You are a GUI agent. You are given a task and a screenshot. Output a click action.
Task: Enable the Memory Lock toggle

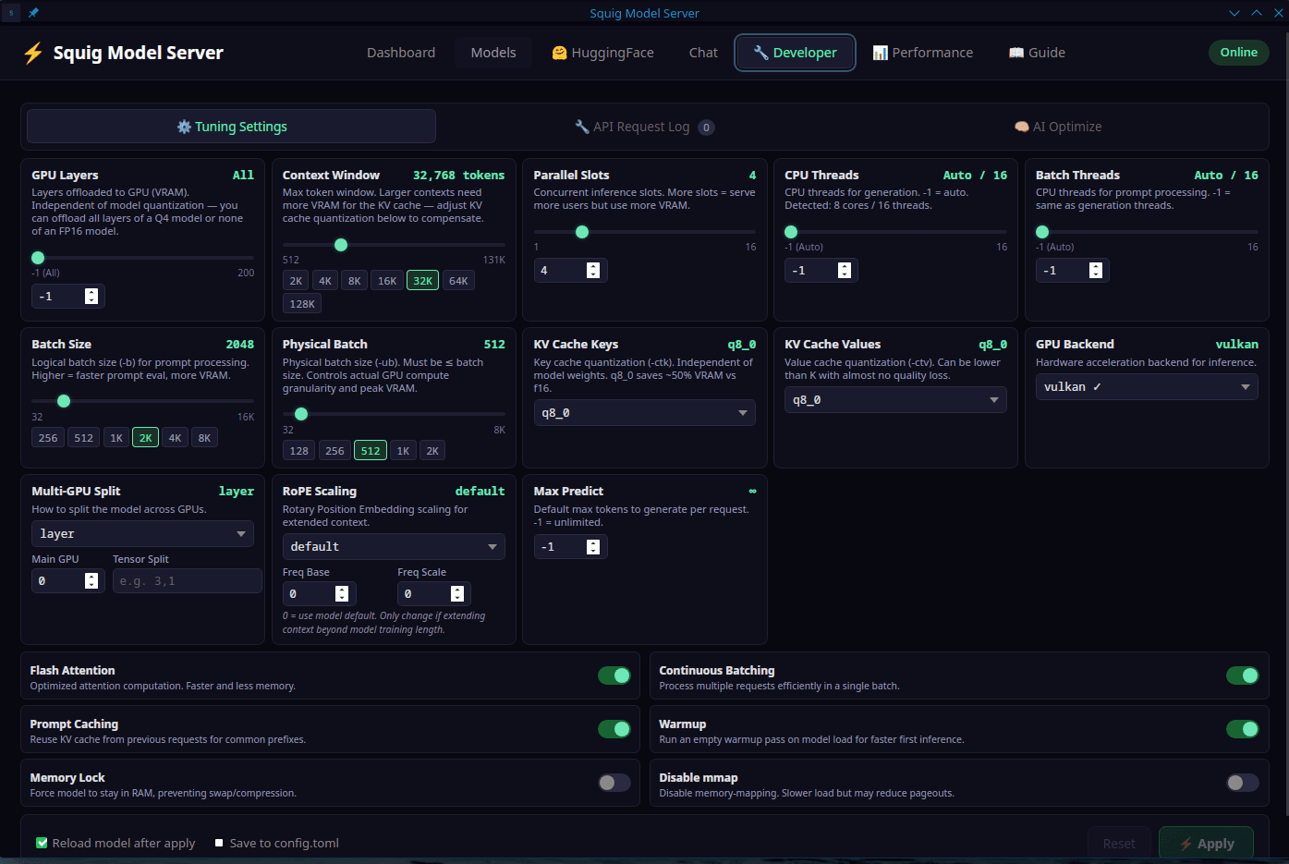point(614,782)
